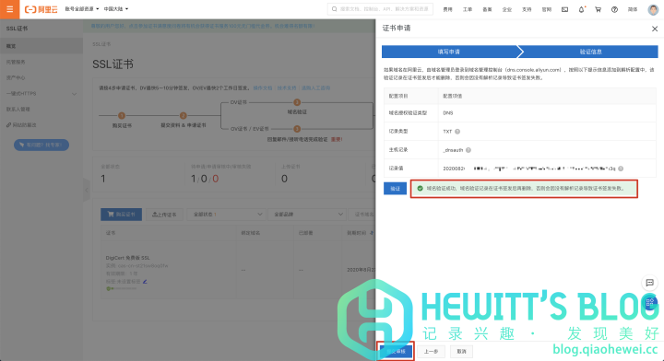Click the 上一步 button
The height and width of the screenshot is (361, 664).
click(431, 351)
